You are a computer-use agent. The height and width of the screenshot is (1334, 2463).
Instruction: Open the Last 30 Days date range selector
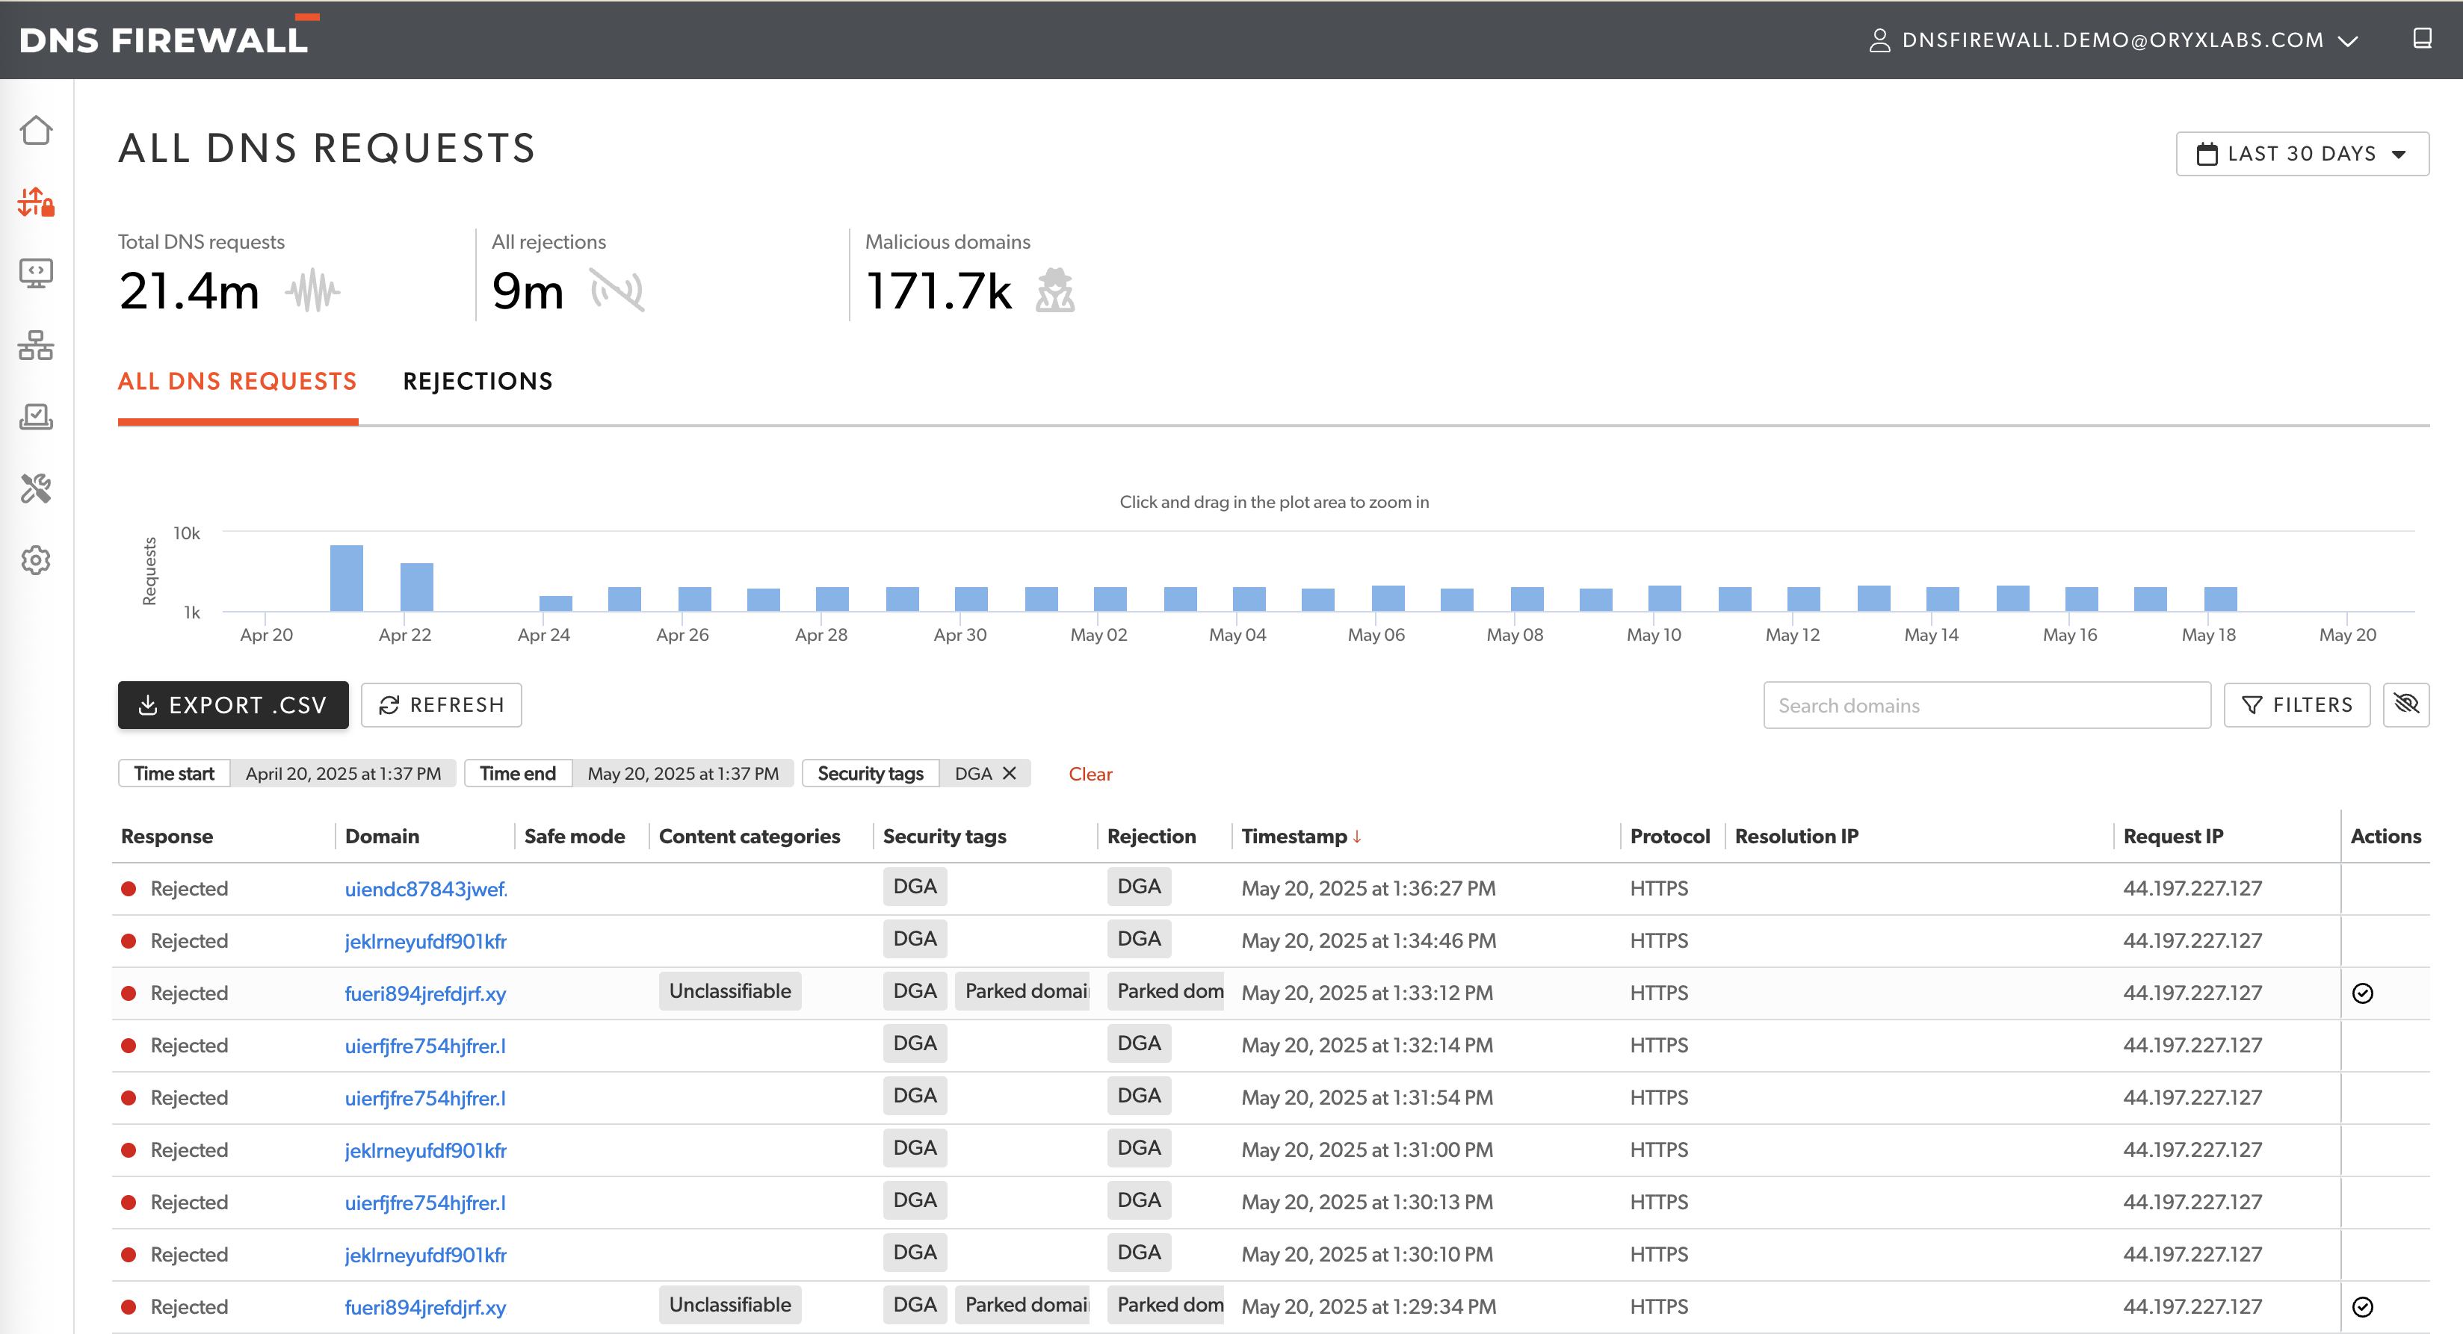point(2302,153)
